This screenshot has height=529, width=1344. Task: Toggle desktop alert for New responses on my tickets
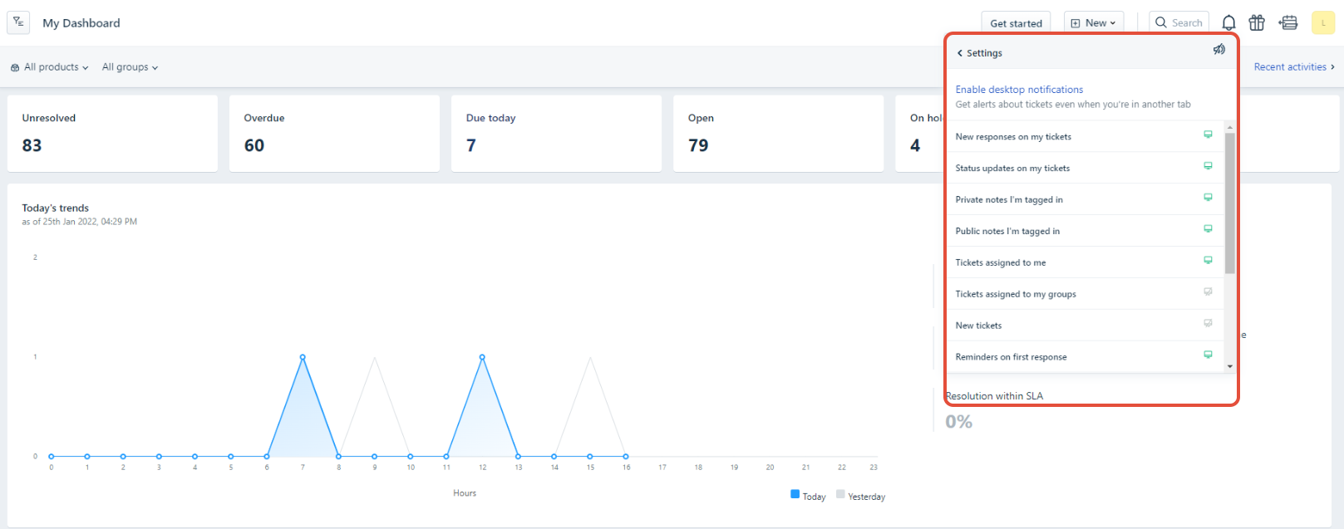tap(1208, 135)
